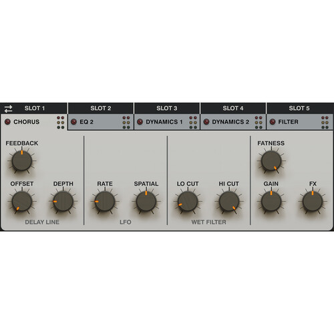Image resolution: width=334 pixels, height=334 pixels.
Task: Click the Fatness knob
Action: (271, 161)
